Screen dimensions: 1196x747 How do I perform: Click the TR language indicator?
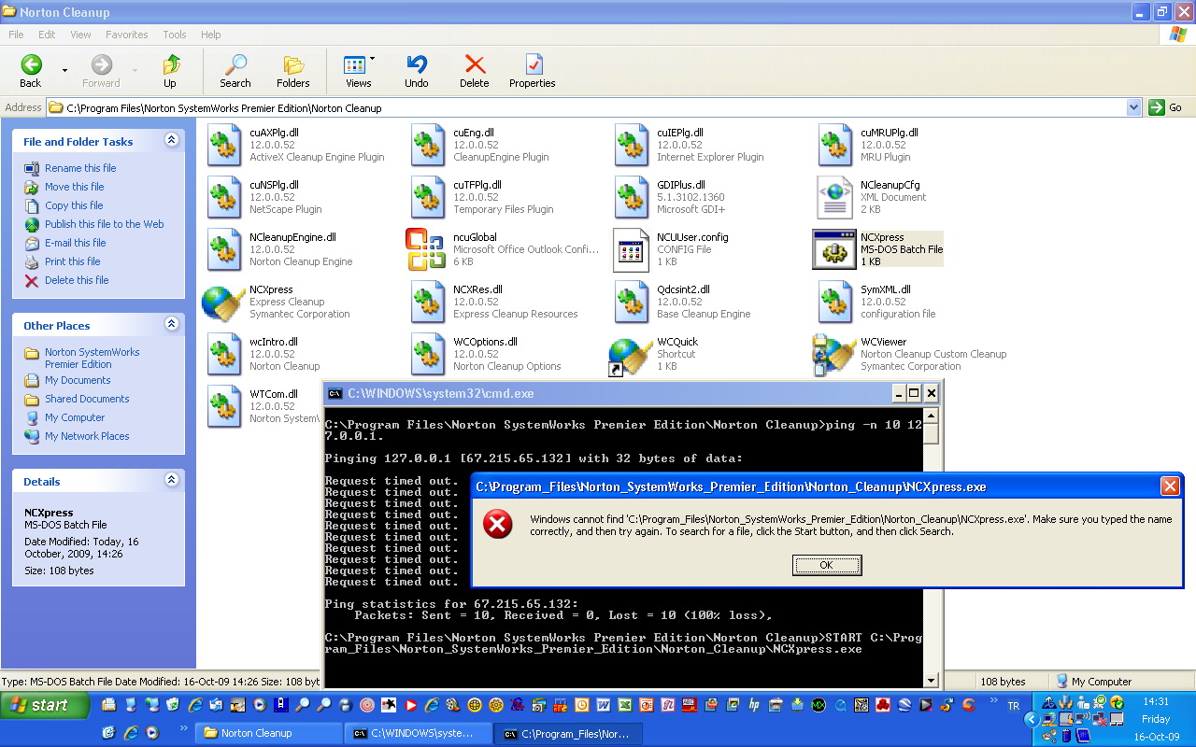coord(1014,707)
